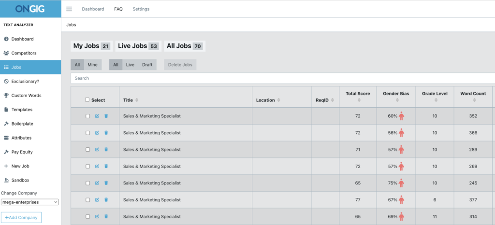The image size is (495, 225).
Task: Sort table by Word Count column
Action: (474, 100)
